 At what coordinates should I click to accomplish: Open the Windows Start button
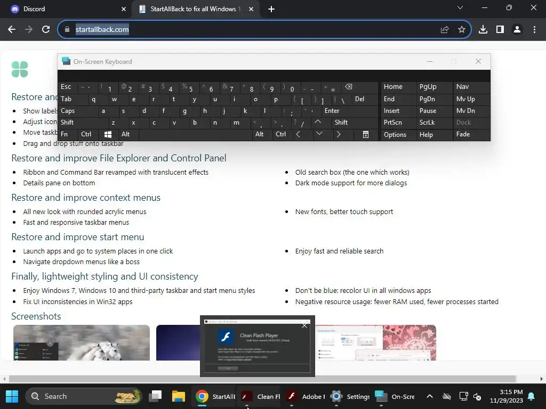(12, 396)
